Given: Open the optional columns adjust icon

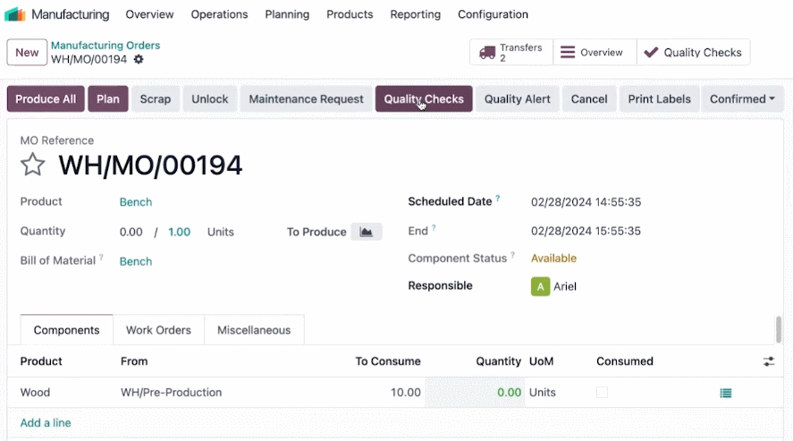Looking at the screenshot, I should click(x=769, y=361).
